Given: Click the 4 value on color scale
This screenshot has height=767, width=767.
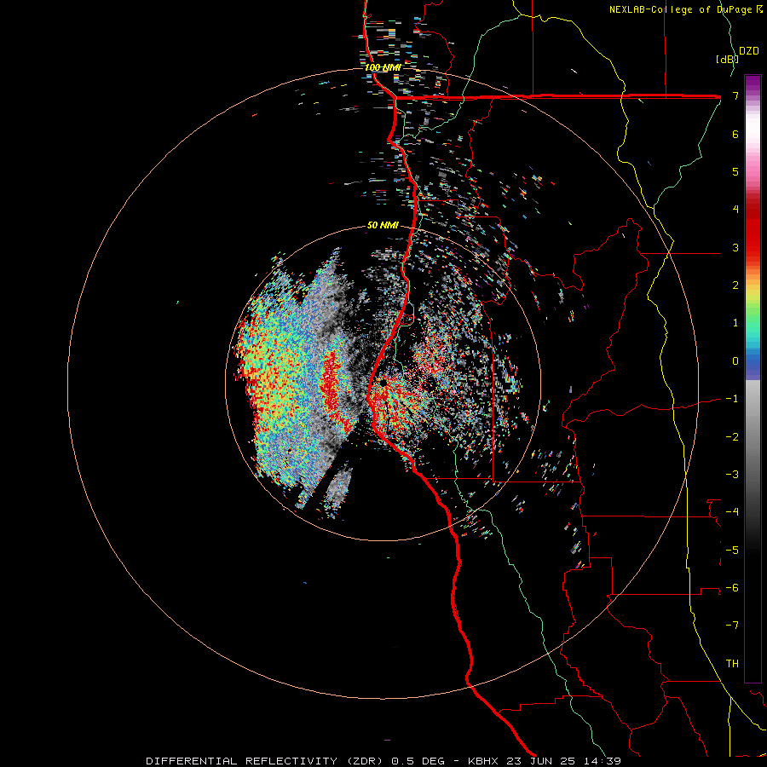Looking at the screenshot, I should [x=735, y=210].
